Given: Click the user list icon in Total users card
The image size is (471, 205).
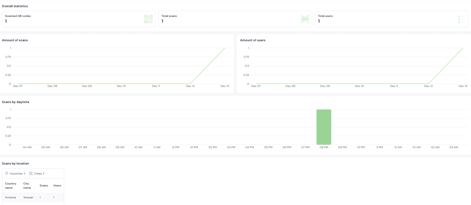Looking at the screenshot, I should [x=461, y=19].
